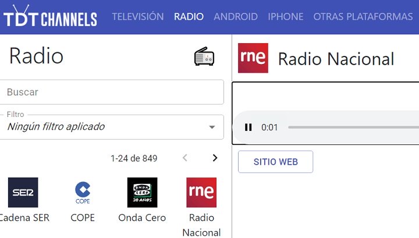Click the Cadena SER station name
This screenshot has height=238, width=419.
pos(24,218)
